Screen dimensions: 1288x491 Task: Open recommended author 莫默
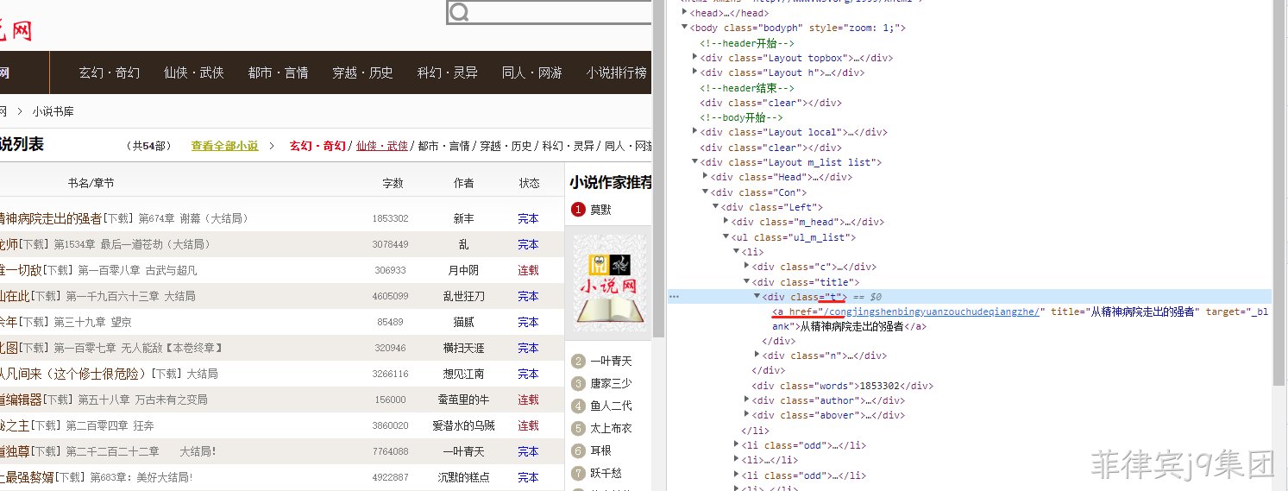tap(600, 210)
